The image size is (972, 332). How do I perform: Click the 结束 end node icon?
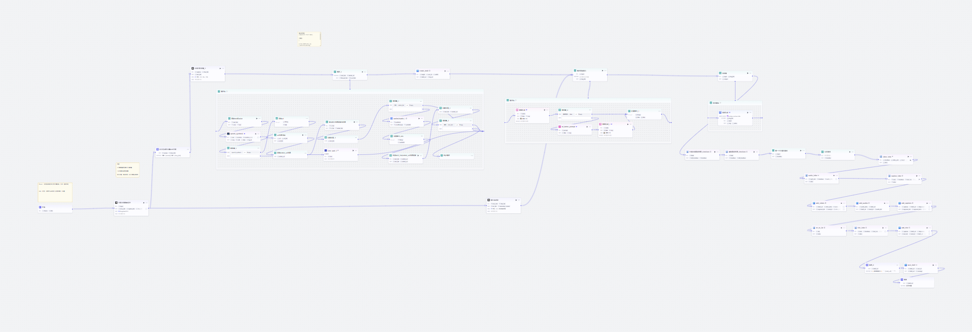pos(902,280)
